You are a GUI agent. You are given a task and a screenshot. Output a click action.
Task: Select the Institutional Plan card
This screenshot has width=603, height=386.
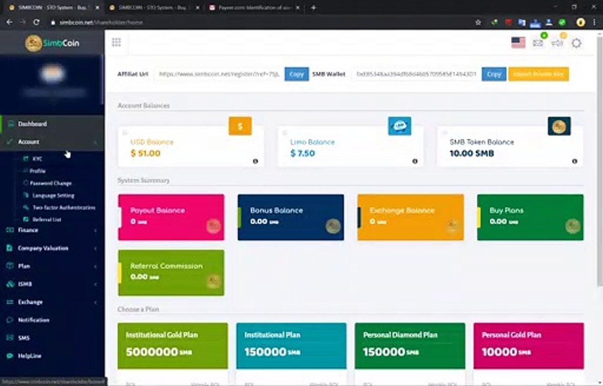[291, 345]
